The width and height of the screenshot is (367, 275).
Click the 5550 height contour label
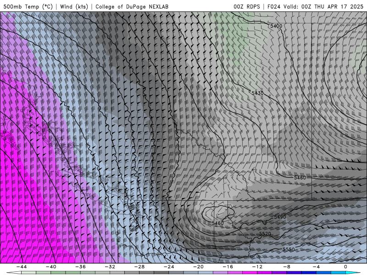[289, 249]
